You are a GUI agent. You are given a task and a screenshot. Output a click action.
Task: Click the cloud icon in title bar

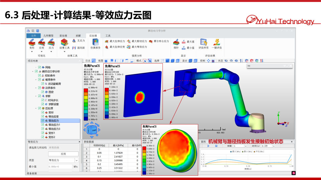28,31
